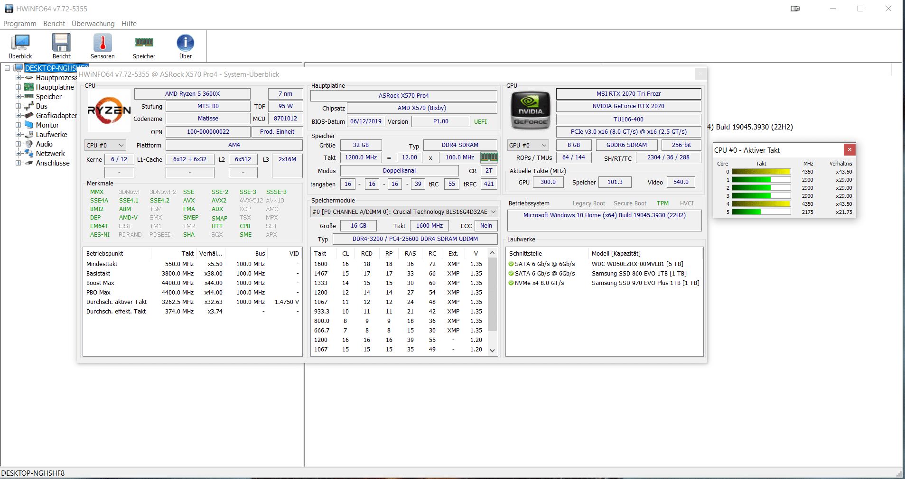Click the ASRock X570 Pro4 mainboard field

tap(404, 95)
